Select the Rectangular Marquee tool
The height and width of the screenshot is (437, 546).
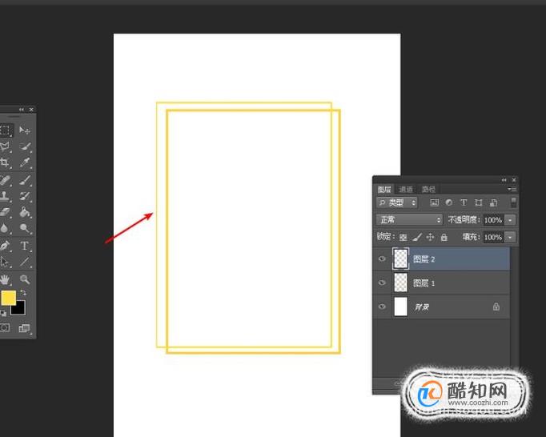(x=5, y=130)
